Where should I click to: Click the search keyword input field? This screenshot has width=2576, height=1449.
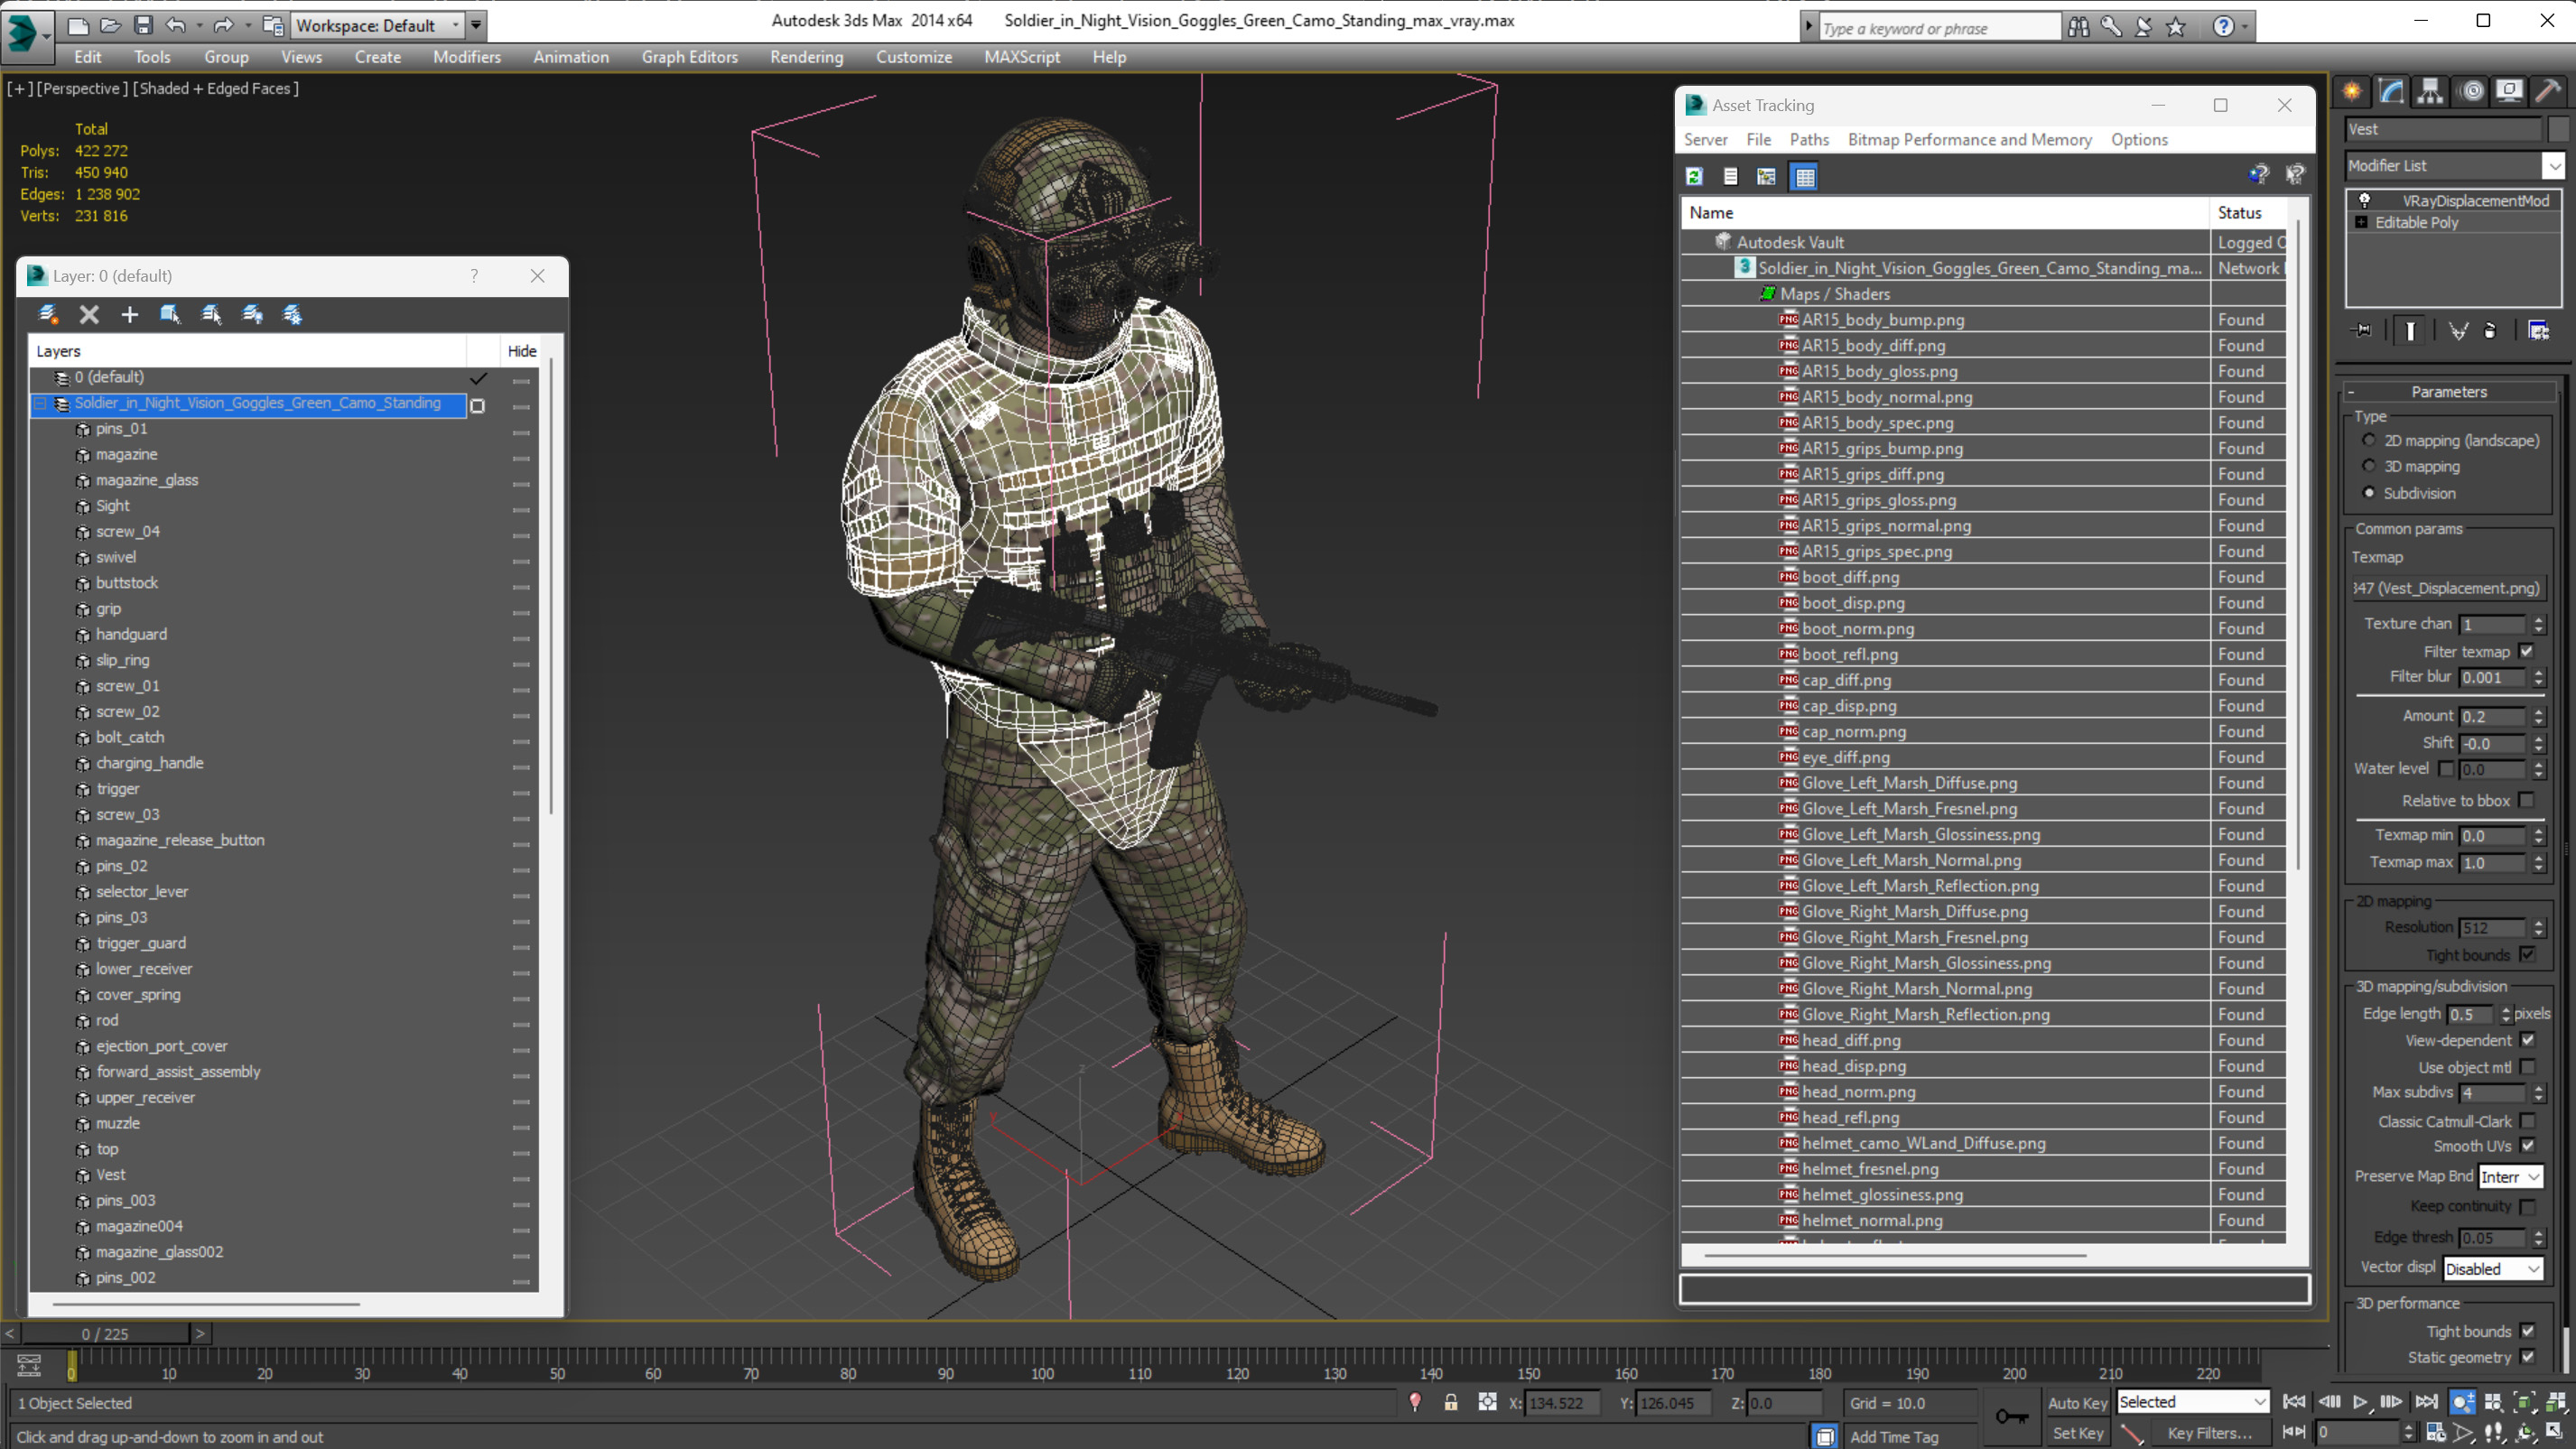pos(1939,28)
